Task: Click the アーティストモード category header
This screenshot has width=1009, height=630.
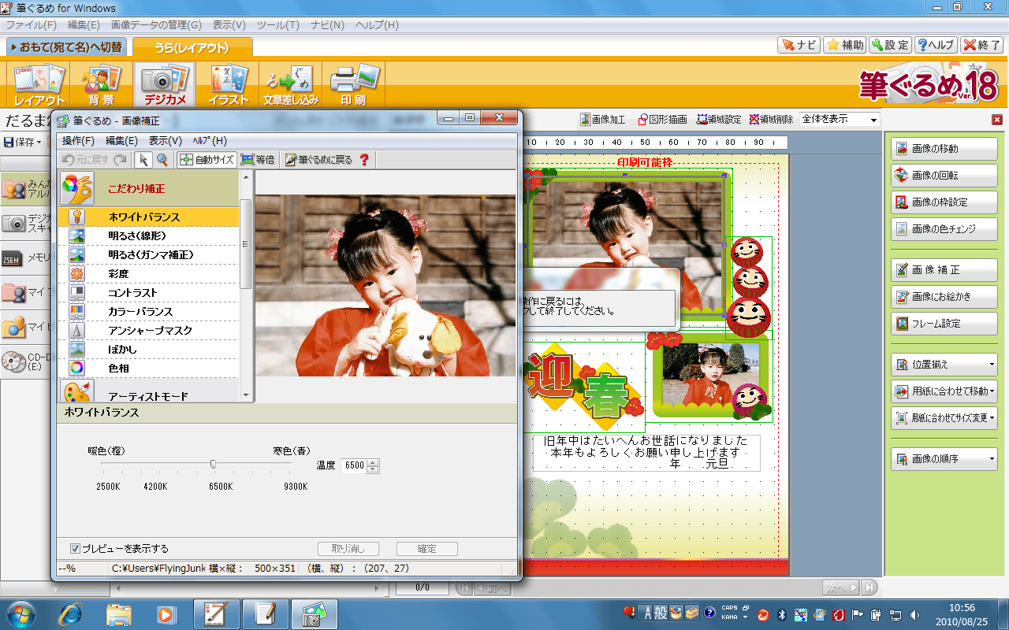Action: coord(148,391)
